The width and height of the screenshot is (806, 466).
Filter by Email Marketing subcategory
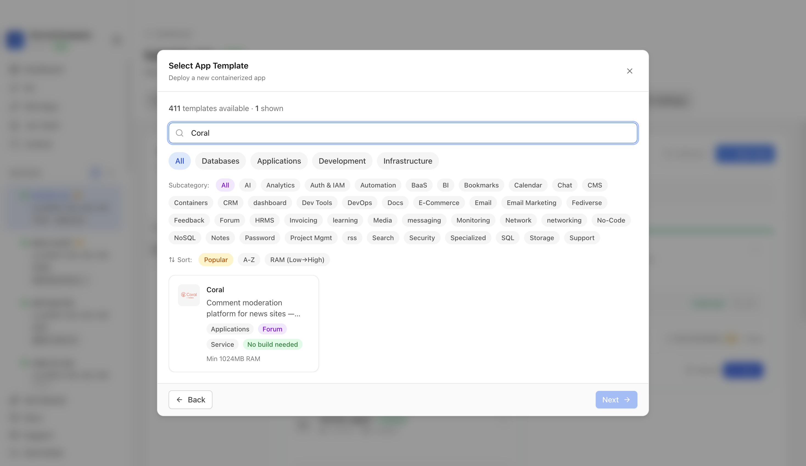(531, 203)
